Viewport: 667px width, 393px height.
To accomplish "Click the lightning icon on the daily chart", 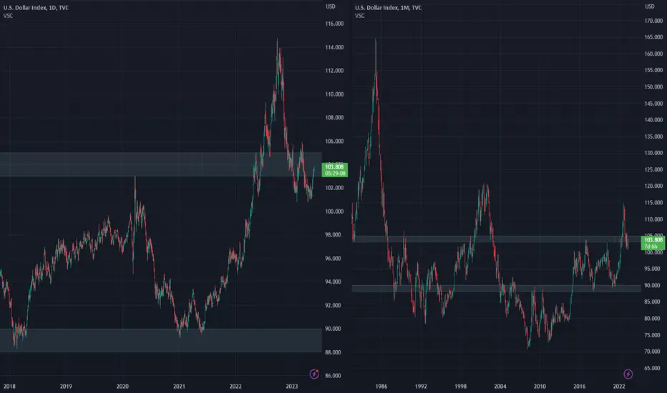I will coord(314,374).
